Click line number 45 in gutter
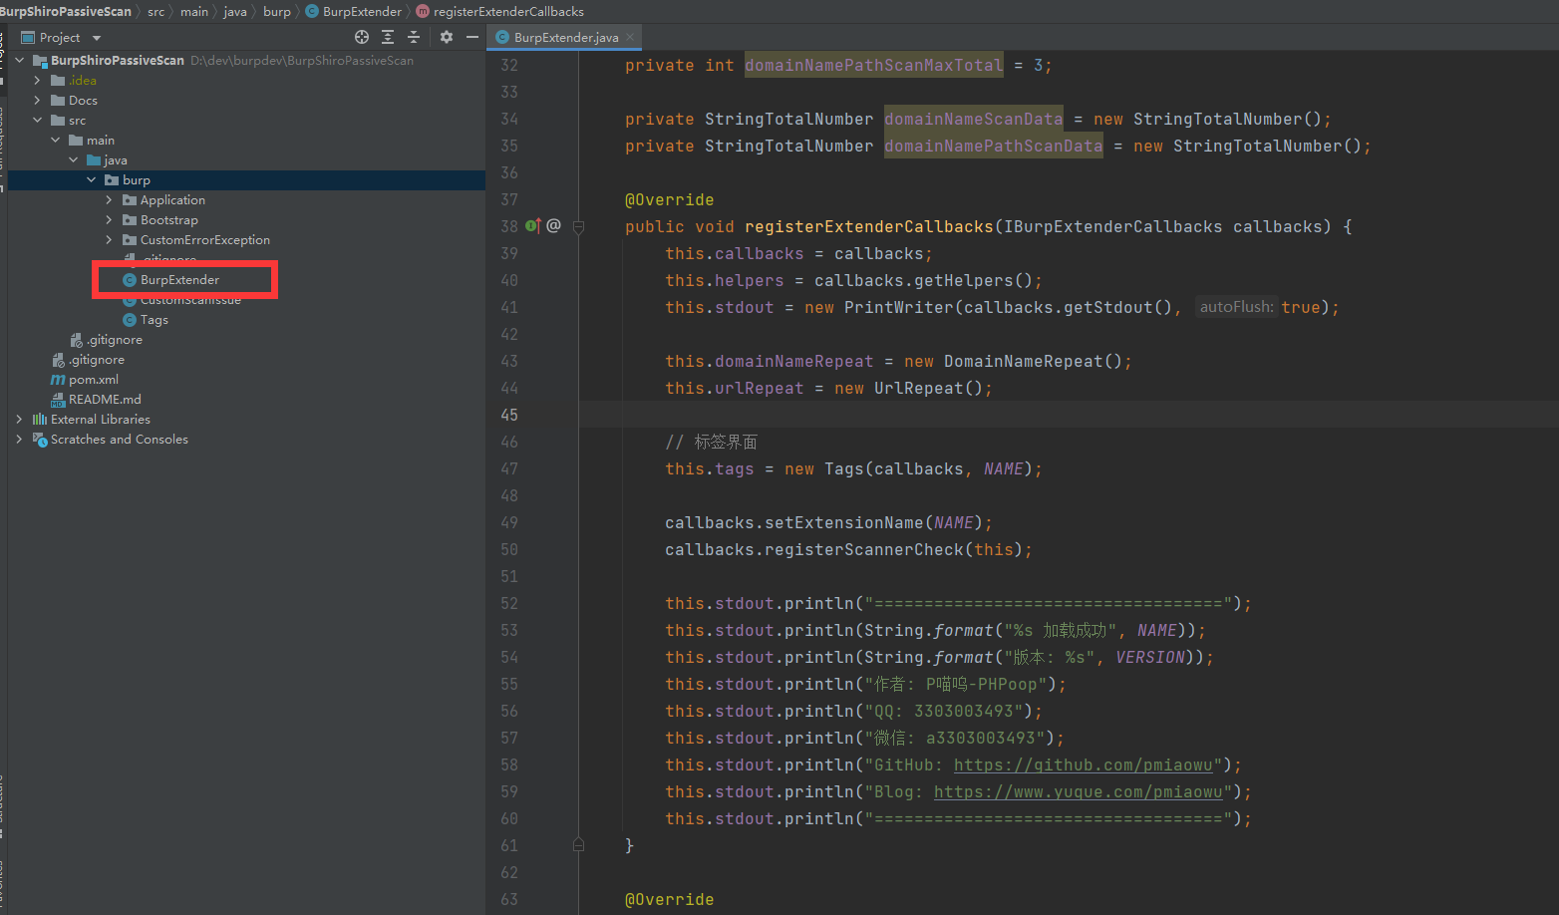This screenshot has width=1559, height=915. pyautogui.click(x=509, y=415)
